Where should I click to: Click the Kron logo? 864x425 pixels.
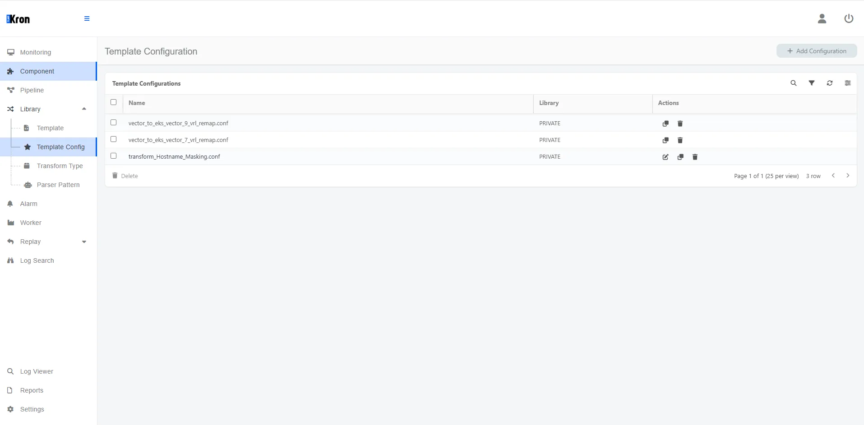click(x=18, y=19)
